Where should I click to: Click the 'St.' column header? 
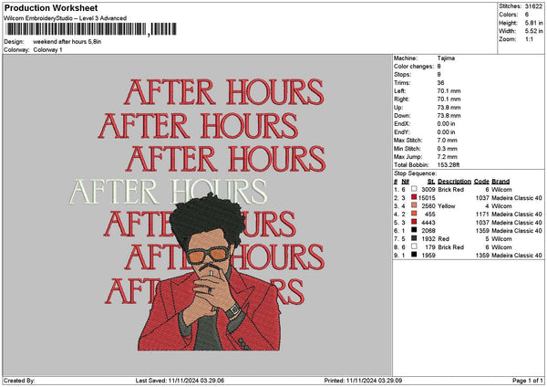point(431,182)
